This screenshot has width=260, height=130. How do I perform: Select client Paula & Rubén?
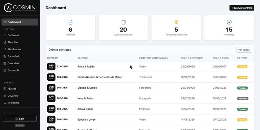click(86, 67)
